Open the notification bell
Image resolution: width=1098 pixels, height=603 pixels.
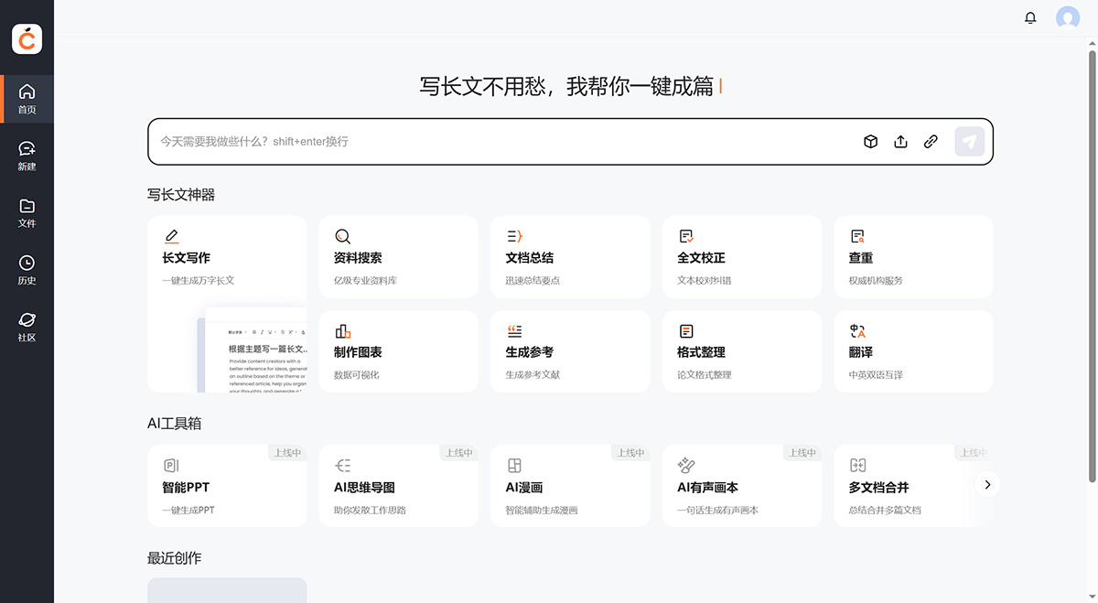(1029, 17)
